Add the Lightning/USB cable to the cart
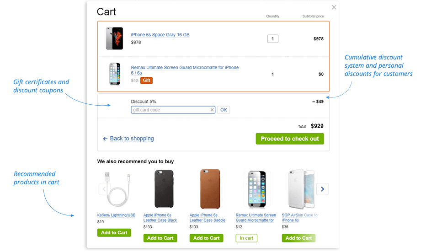426x252 pixels. click(x=114, y=233)
